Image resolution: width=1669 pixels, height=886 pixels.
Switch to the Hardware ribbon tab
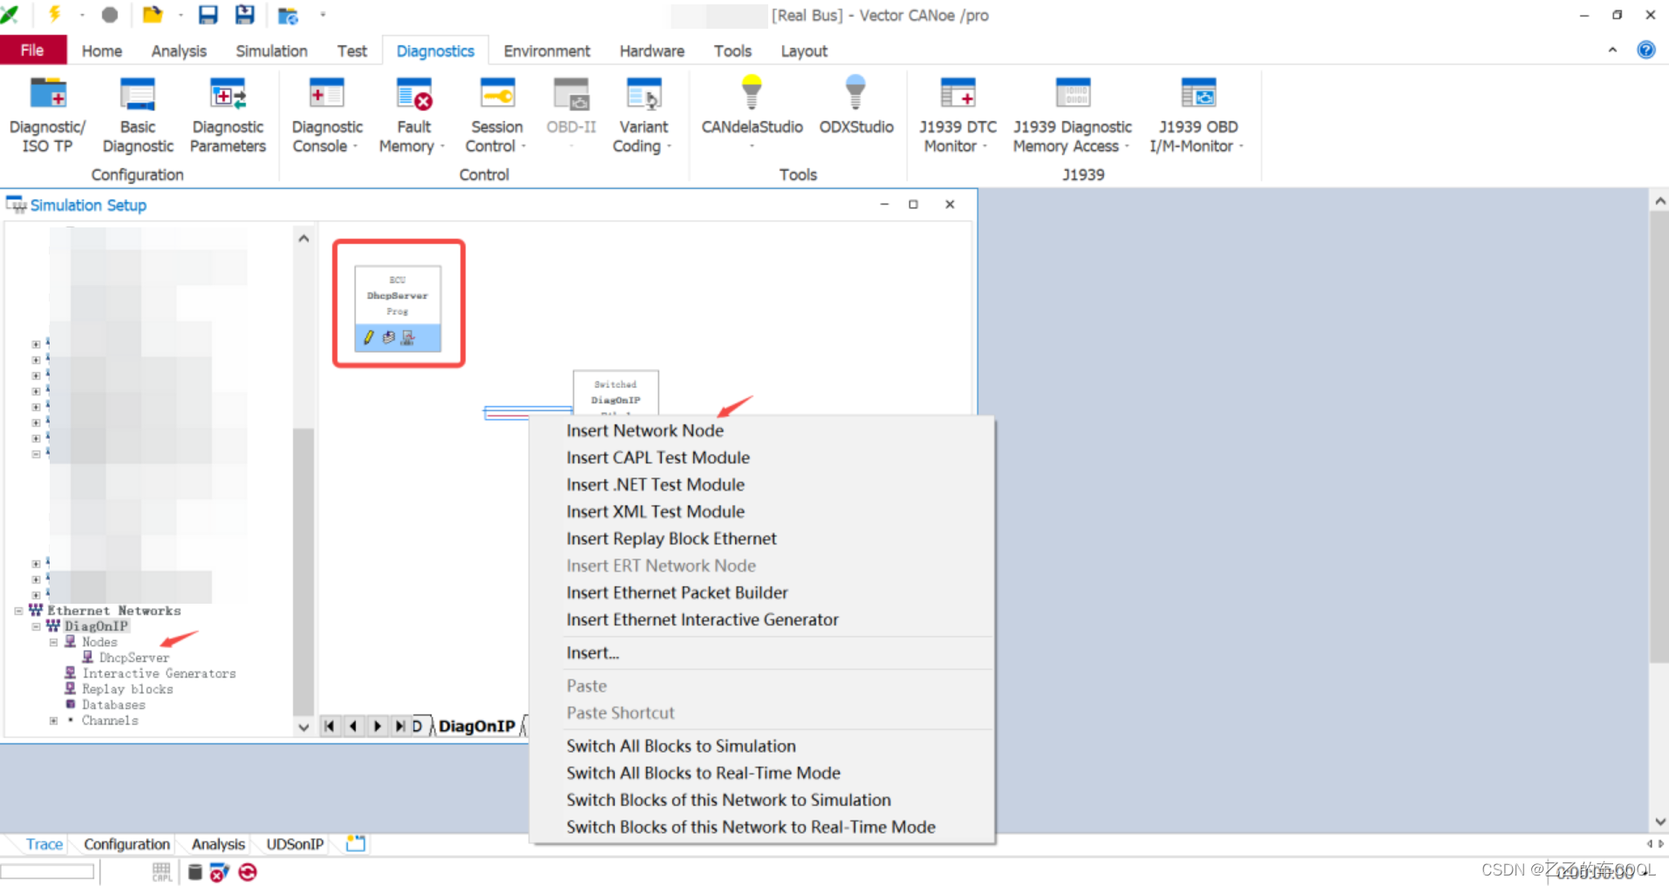point(651,51)
